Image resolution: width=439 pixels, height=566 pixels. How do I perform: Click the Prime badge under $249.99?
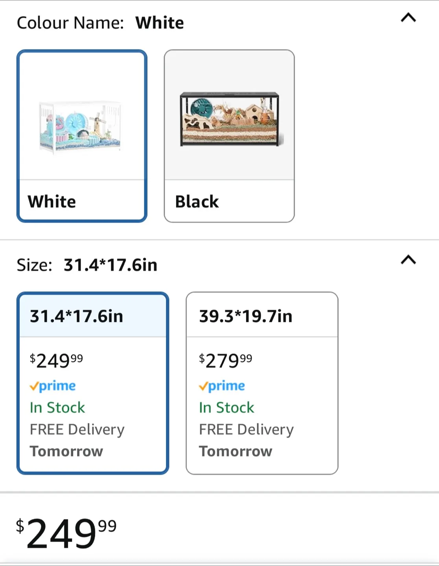pos(53,386)
